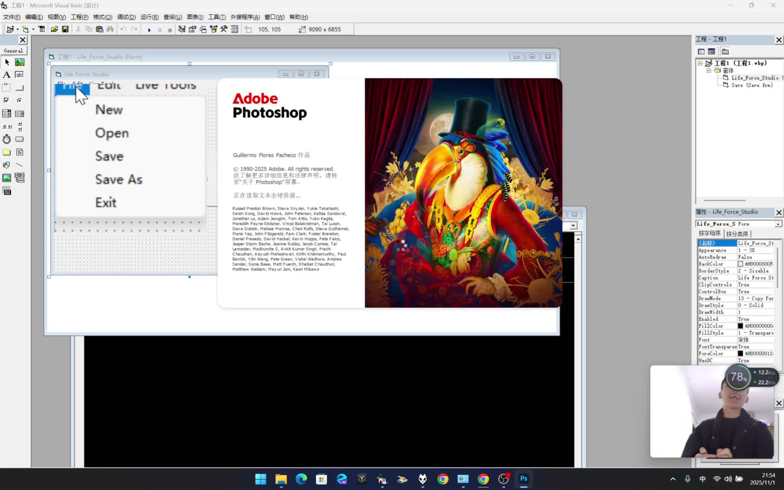
Task: Click the View Code button in project explorer
Action: tap(701, 52)
